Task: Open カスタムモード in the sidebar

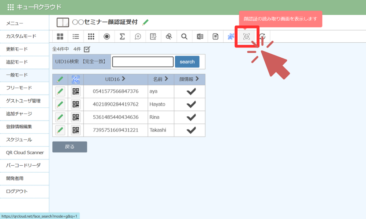Action: [x=21, y=36]
